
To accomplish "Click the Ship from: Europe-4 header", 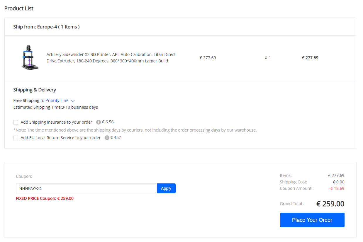I will 46,27.
